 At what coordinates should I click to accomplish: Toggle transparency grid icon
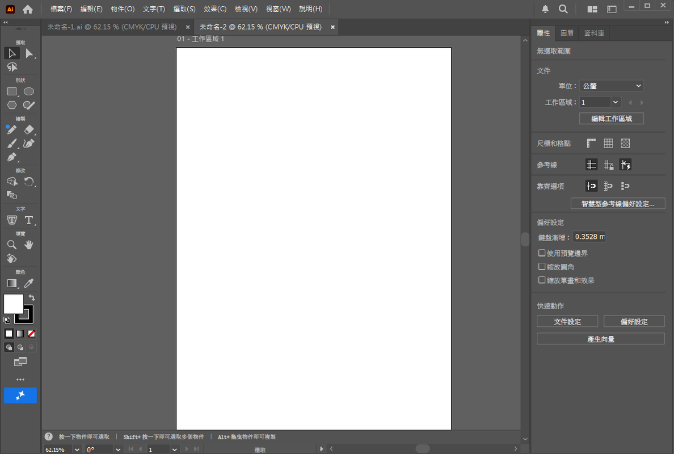(x=625, y=143)
